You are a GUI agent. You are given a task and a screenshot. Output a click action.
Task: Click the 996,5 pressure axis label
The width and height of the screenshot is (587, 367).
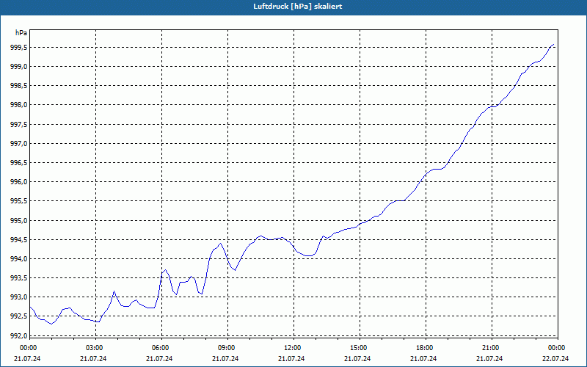point(19,162)
